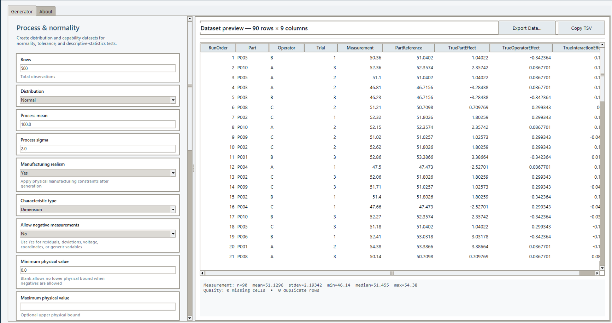Select Part cell P010 in row 2

click(242, 68)
